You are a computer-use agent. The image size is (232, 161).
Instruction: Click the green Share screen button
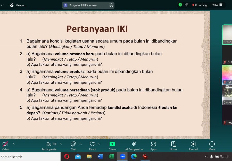point(112,146)
